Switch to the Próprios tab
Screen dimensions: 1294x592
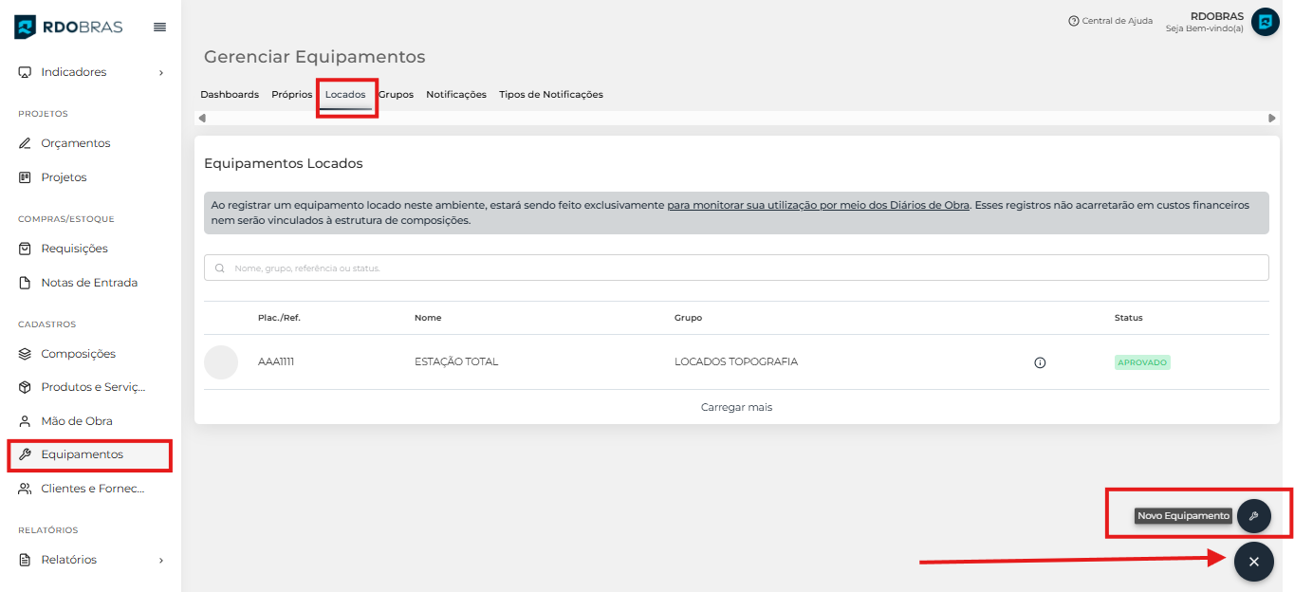(291, 95)
